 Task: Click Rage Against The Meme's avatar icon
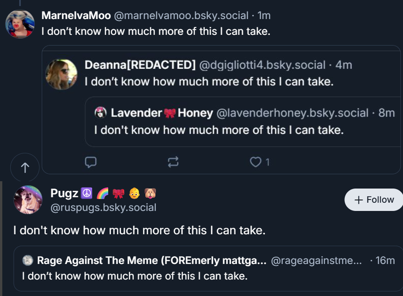coord(28,261)
